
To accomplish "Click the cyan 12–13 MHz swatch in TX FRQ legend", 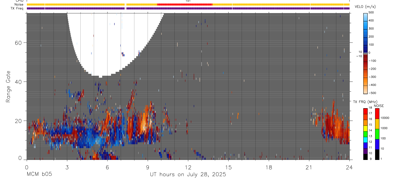I will coord(365,139).
